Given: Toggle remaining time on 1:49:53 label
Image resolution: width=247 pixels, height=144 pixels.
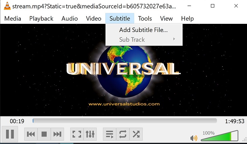Looking at the screenshot, I should pos(234,121).
